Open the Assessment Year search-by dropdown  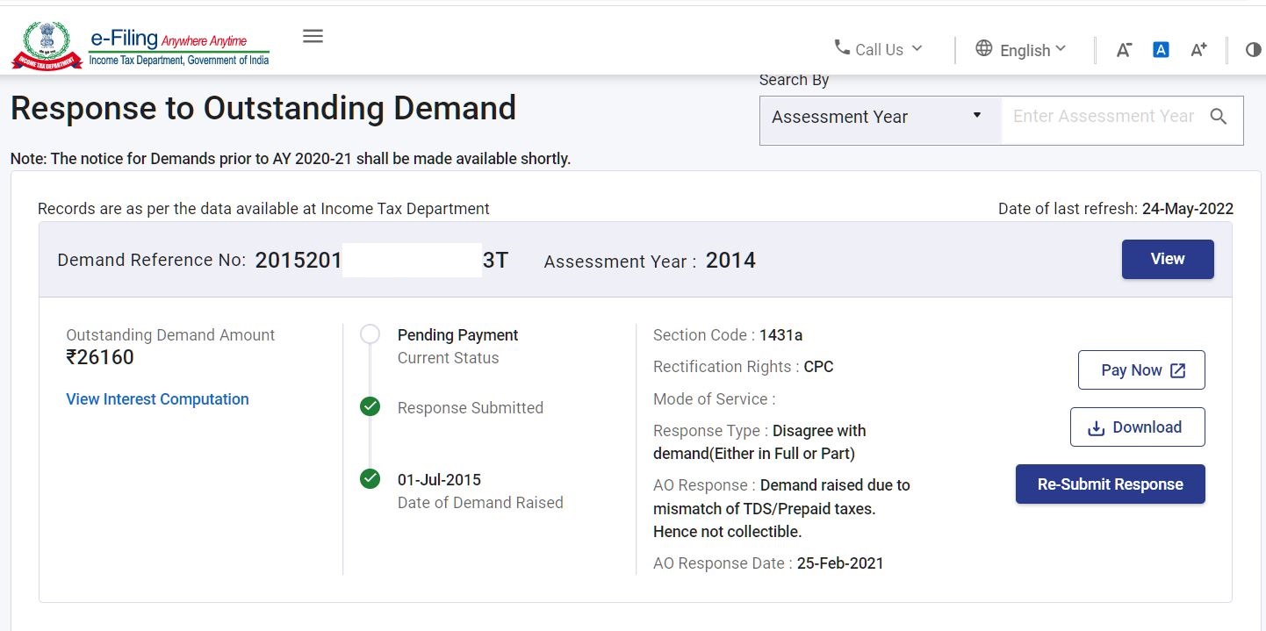[879, 118]
